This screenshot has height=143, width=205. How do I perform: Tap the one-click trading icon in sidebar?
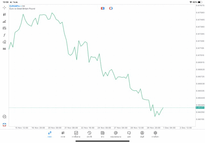click(x=4, y=124)
